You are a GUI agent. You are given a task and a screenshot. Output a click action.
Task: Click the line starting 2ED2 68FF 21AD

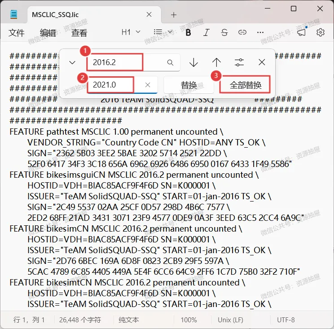pos(166,218)
